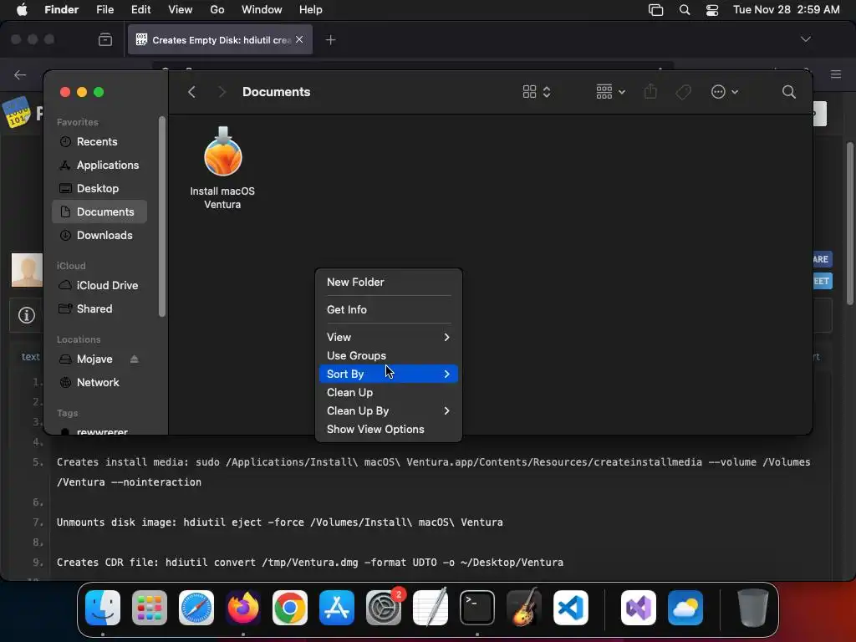The width and height of the screenshot is (856, 642).
Task: Choose Show View Options
Action: (x=389, y=430)
